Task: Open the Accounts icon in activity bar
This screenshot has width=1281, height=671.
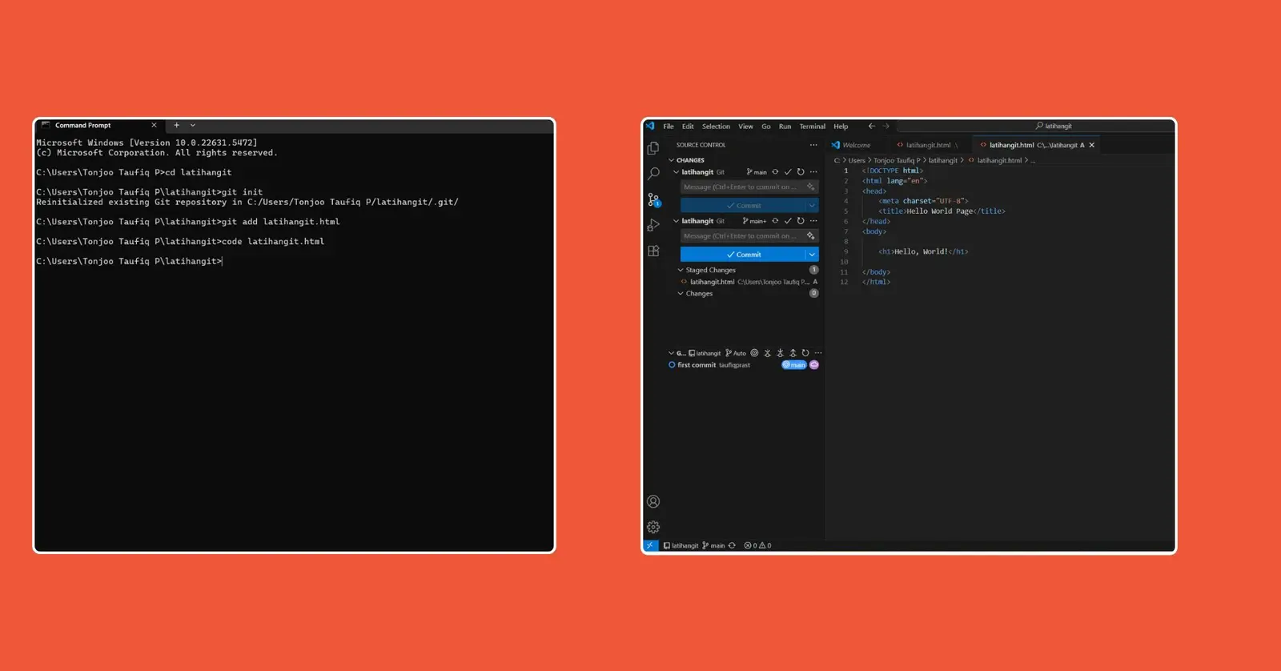Action: pos(653,501)
